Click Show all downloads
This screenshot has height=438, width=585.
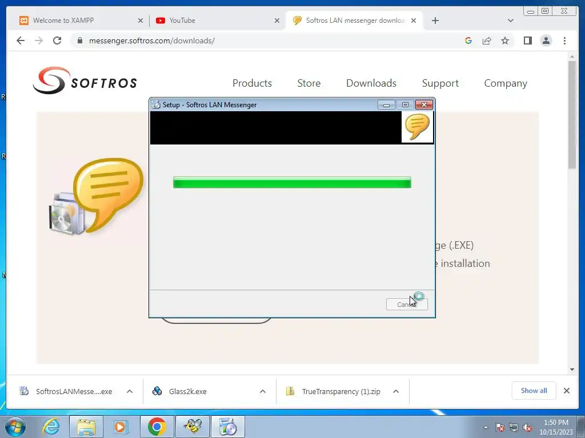(534, 391)
